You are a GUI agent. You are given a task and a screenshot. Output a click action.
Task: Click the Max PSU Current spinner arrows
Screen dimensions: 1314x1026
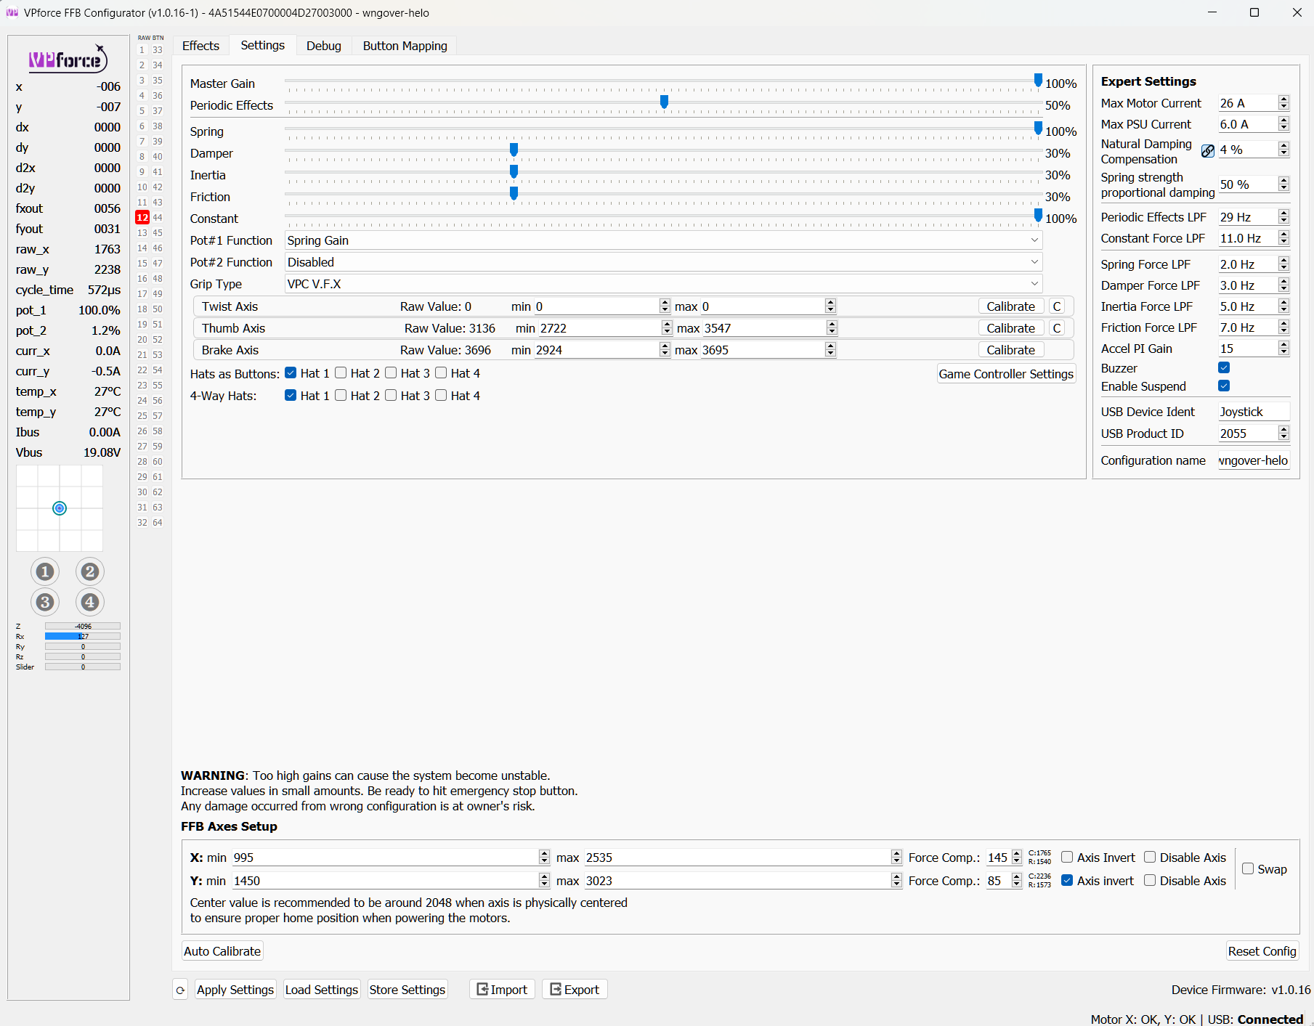pyautogui.click(x=1283, y=124)
